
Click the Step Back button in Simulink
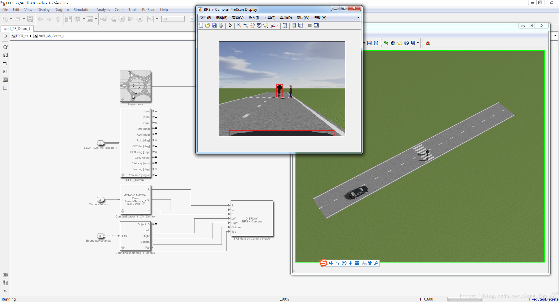tap(113, 19)
